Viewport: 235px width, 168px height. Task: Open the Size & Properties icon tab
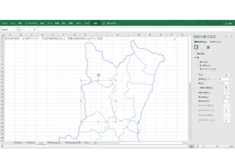208,47
